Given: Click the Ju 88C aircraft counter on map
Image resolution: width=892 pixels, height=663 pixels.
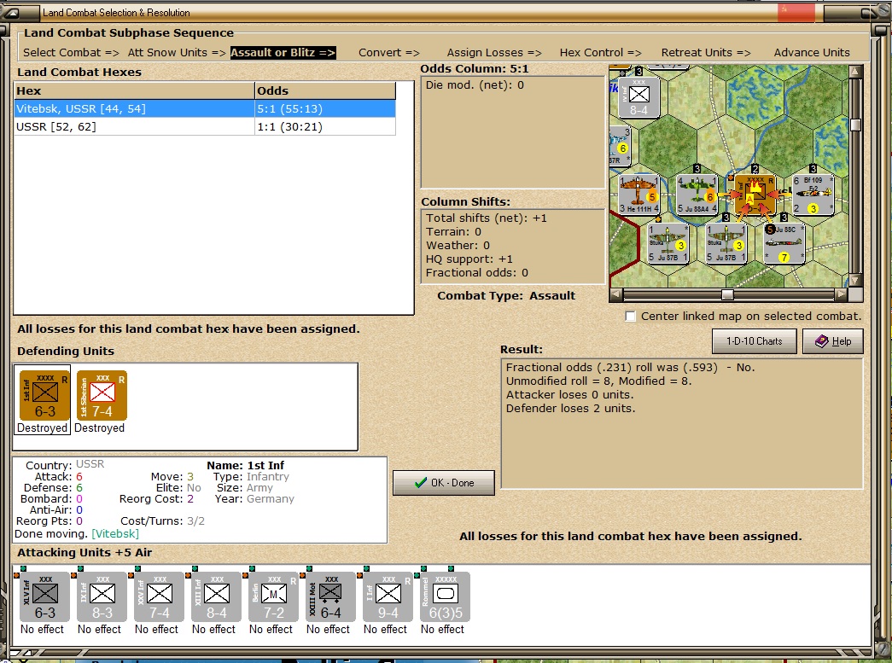Looking at the screenshot, I should point(784,244).
